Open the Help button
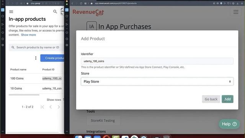245x138 pixels. click(229, 124)
